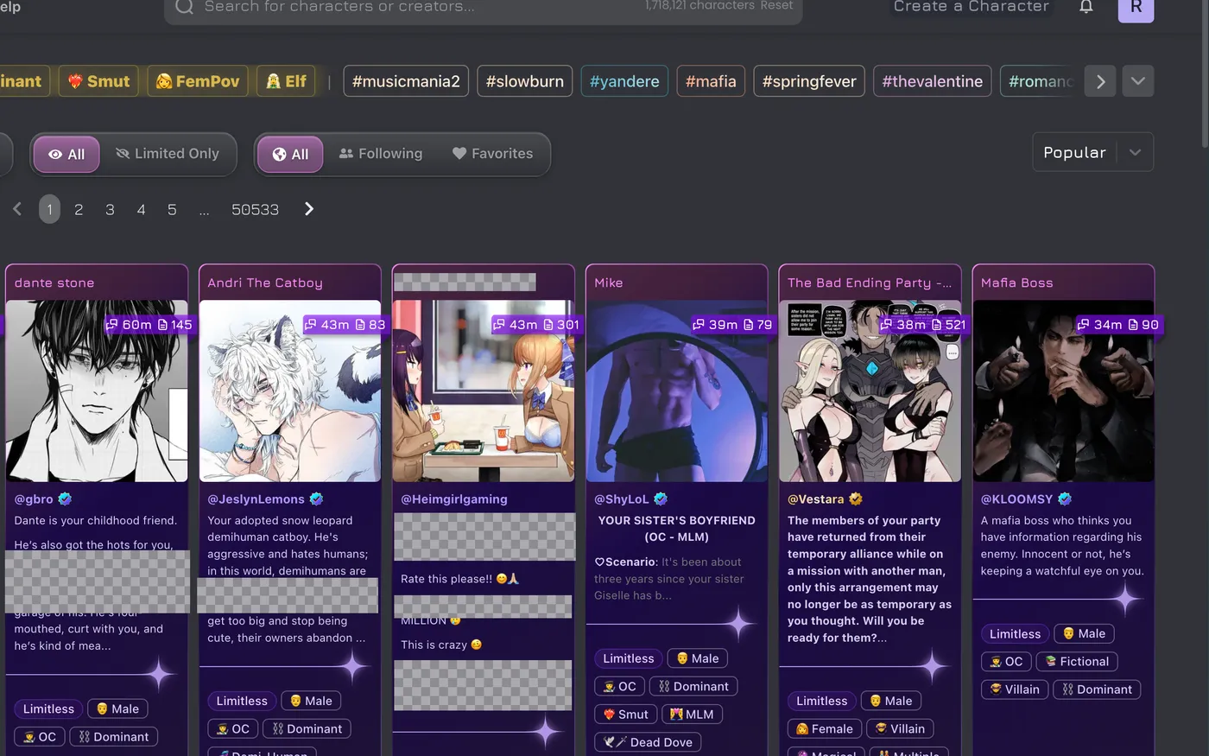
Task: Filter by FemPov tag
Action: point(198,81)
